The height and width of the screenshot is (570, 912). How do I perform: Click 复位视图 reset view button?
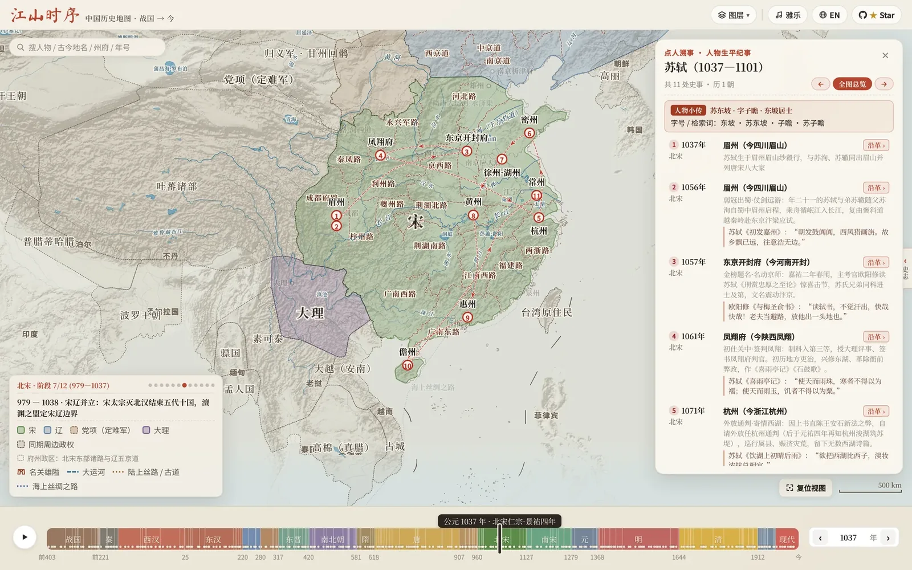click(806, 488)
